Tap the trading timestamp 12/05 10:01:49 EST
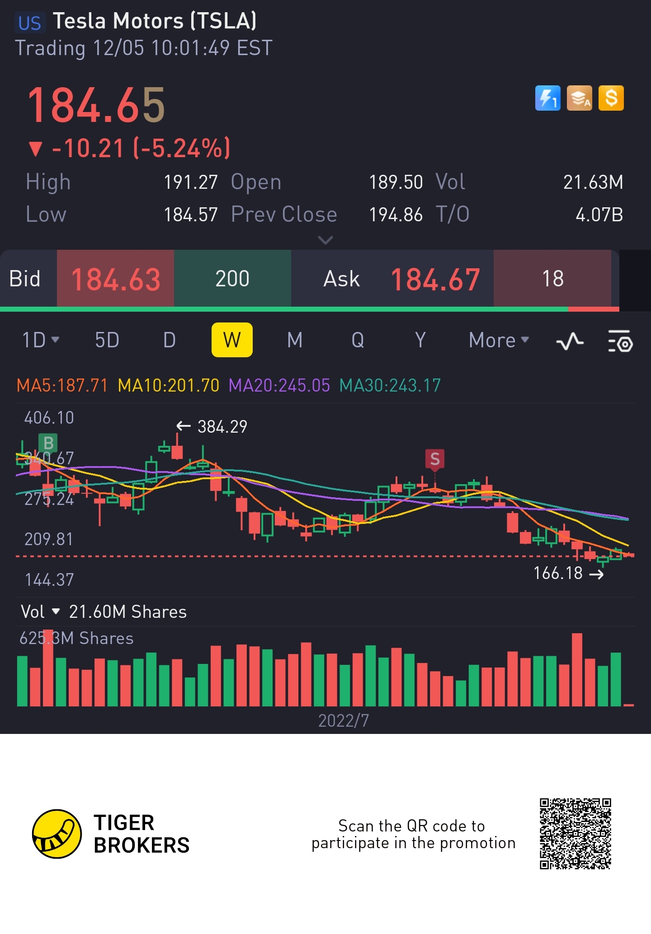Screen dimensions: 651x934 (183, 48)
